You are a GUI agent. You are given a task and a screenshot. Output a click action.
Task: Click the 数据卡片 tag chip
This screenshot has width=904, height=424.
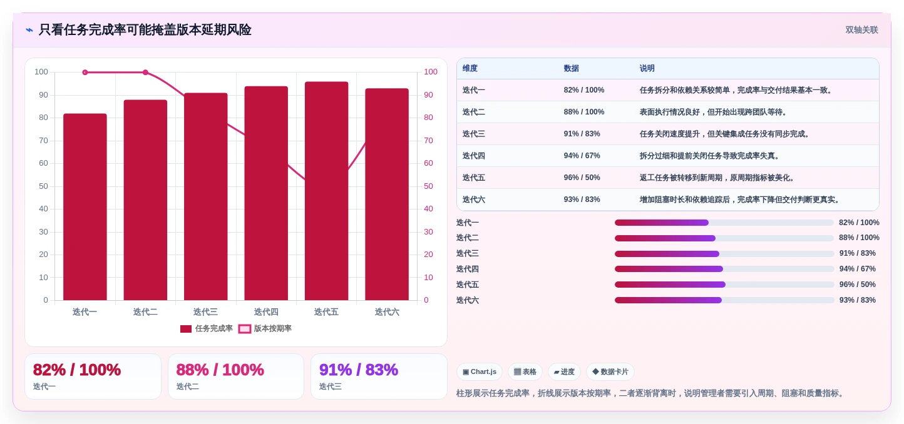point(610,372)
